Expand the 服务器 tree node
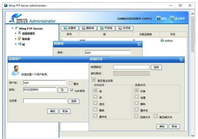This screenshot has height=139, width=198. [16, 39]
